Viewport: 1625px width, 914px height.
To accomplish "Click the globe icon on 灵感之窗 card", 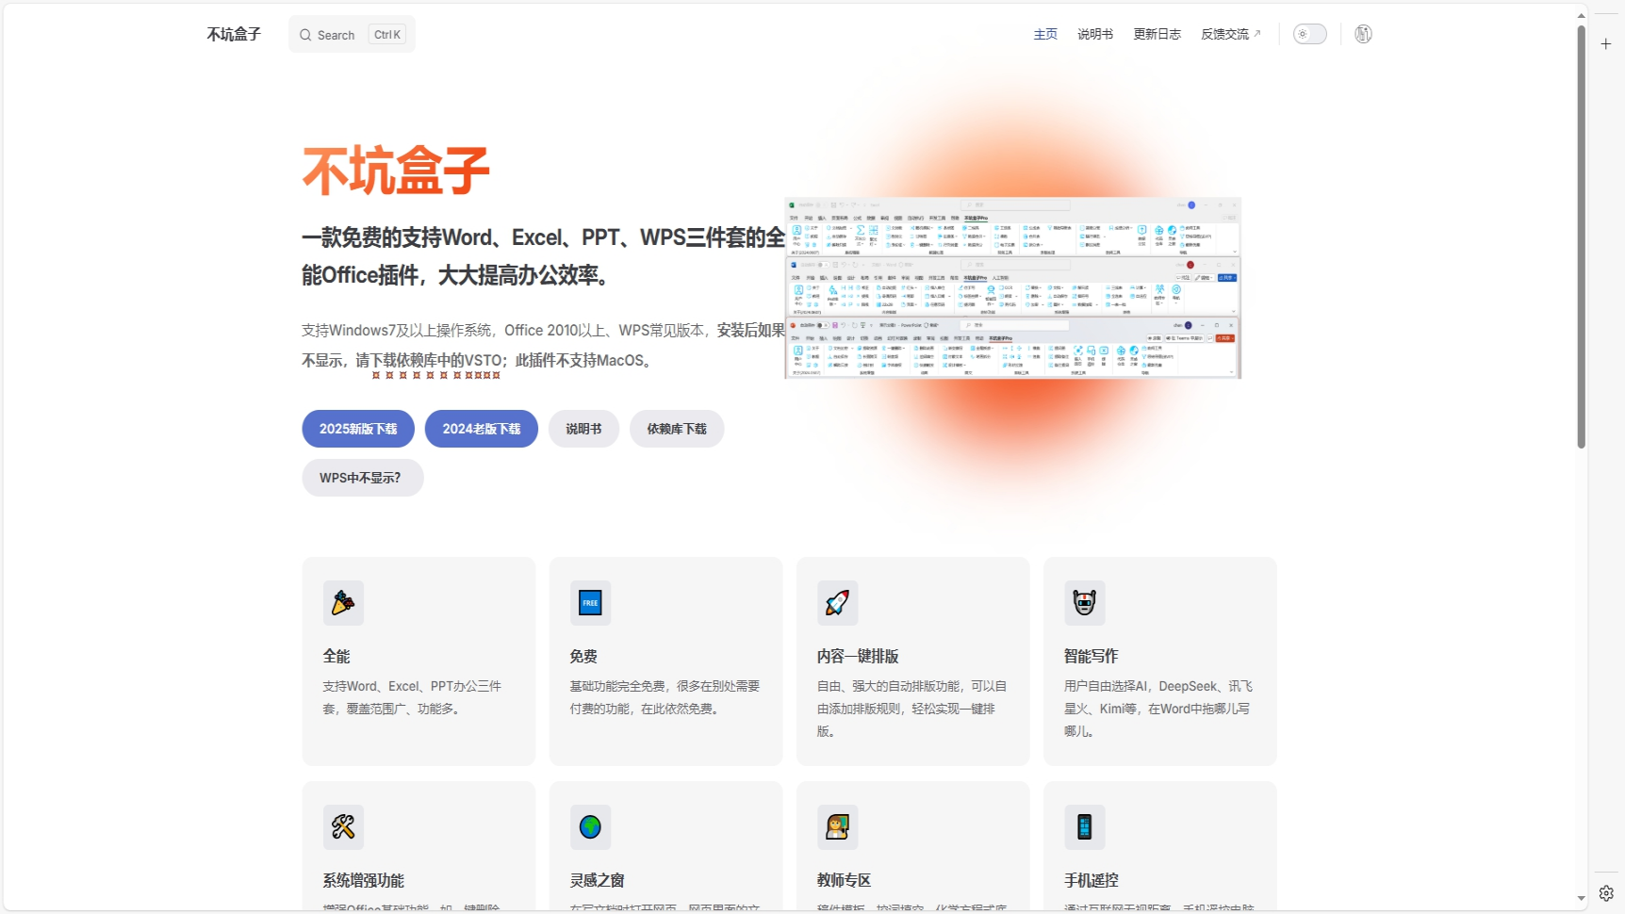I will (x=590, y=827).
